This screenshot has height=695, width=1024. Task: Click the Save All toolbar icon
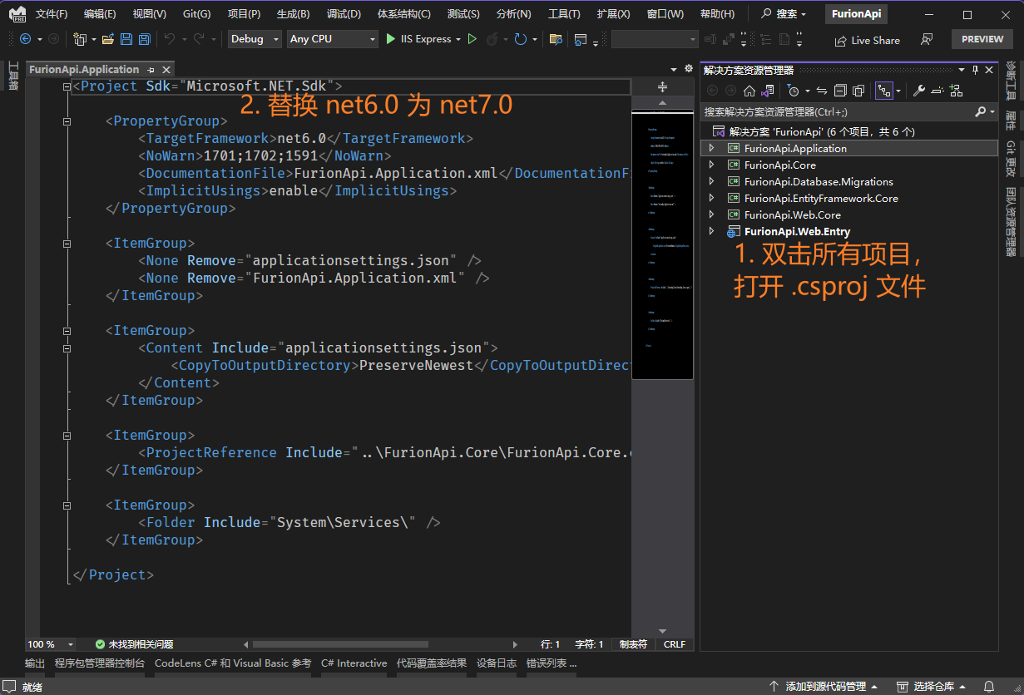click(x=144, y=39)
